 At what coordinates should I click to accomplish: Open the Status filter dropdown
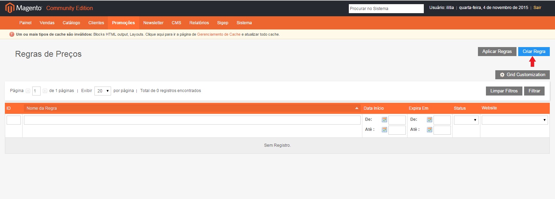tap(466, 120)
